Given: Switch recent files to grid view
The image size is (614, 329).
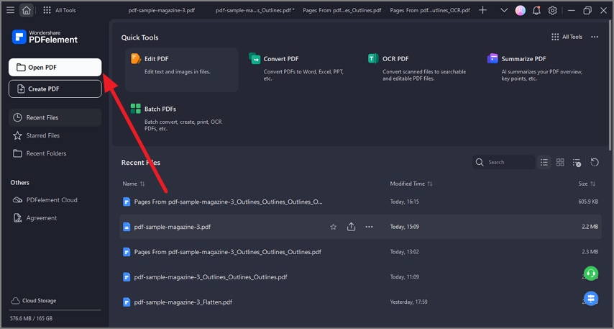Looking at the screenshot, I should click(x=560, y=163).
